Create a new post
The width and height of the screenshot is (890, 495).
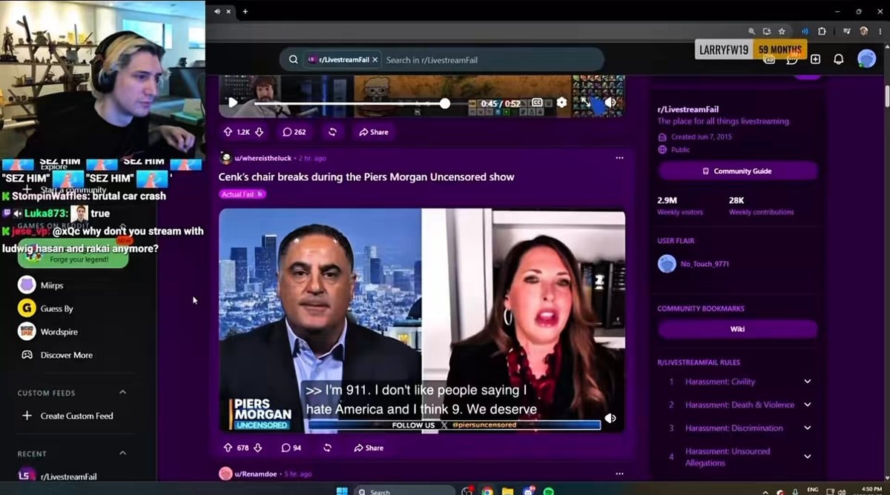tap(815, 59)
